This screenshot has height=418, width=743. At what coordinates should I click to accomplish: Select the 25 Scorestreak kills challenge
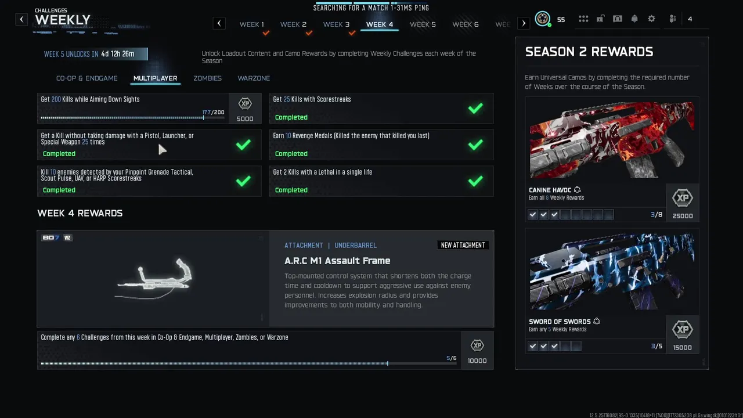click(x=381, y=109)
